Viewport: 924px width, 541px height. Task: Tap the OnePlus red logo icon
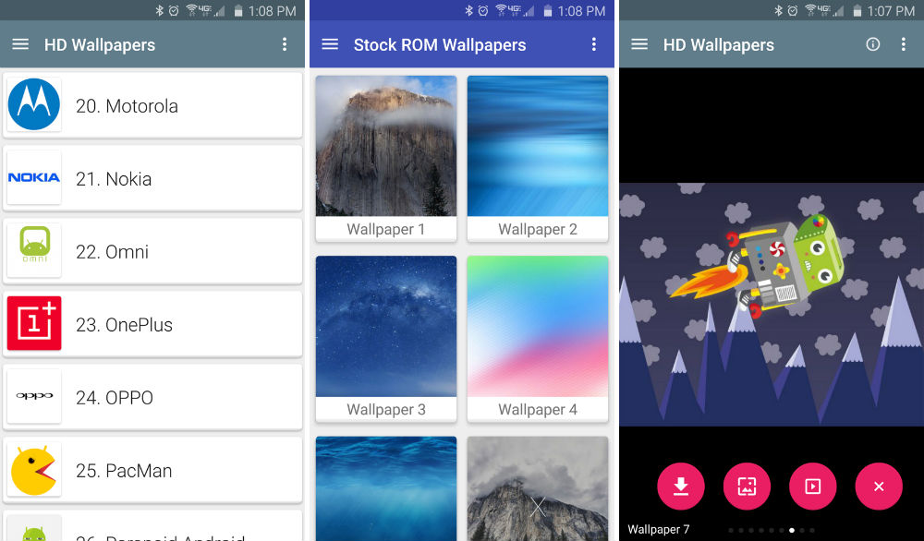pyautogui.click(x=34, y=324)
